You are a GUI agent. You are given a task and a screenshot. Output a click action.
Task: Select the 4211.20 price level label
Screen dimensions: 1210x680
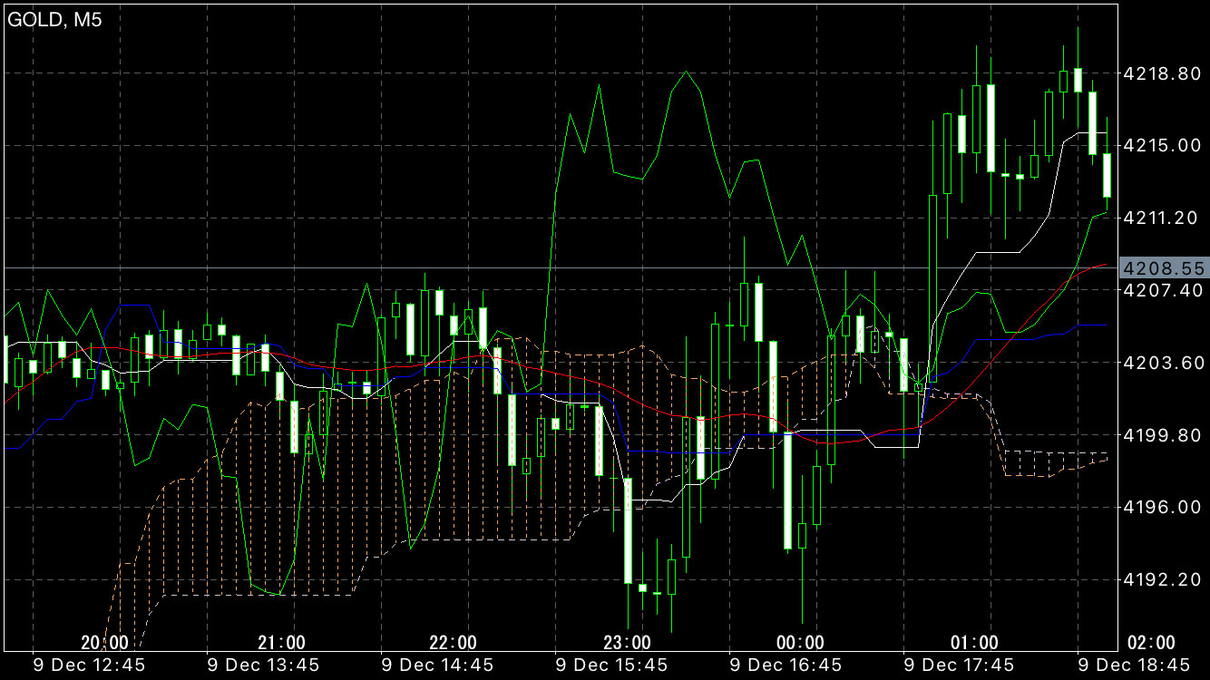click(1162, 218)
